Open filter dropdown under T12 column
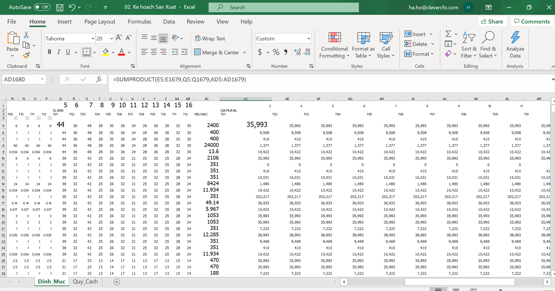Viewport: 555px width, 291px height. 50,118
